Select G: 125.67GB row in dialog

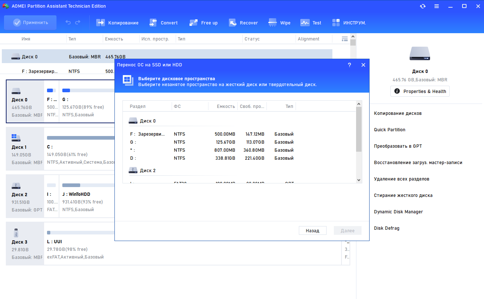[239, 142]
